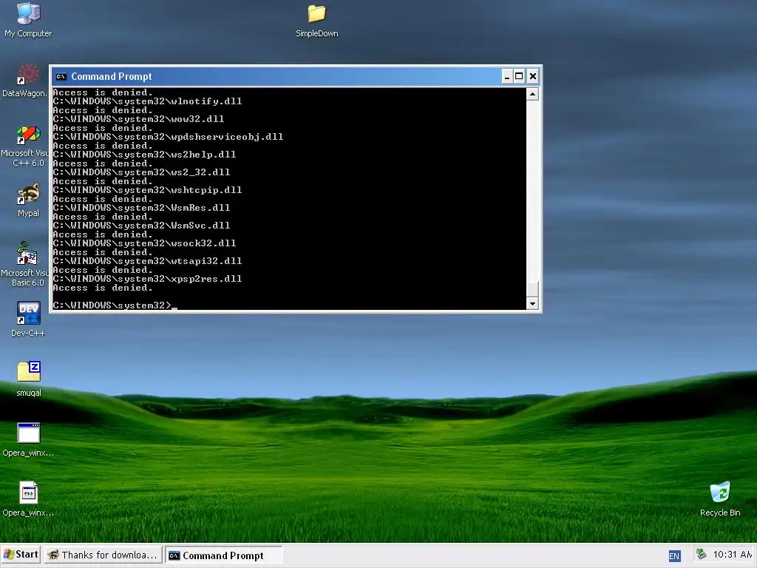Open the EN language indicator
Viewport: 757px width, 568px height.
(x=674, y=556)
